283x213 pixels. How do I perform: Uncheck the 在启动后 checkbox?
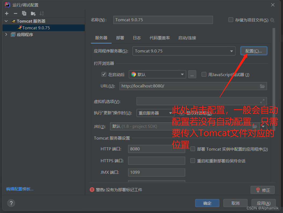104,74
